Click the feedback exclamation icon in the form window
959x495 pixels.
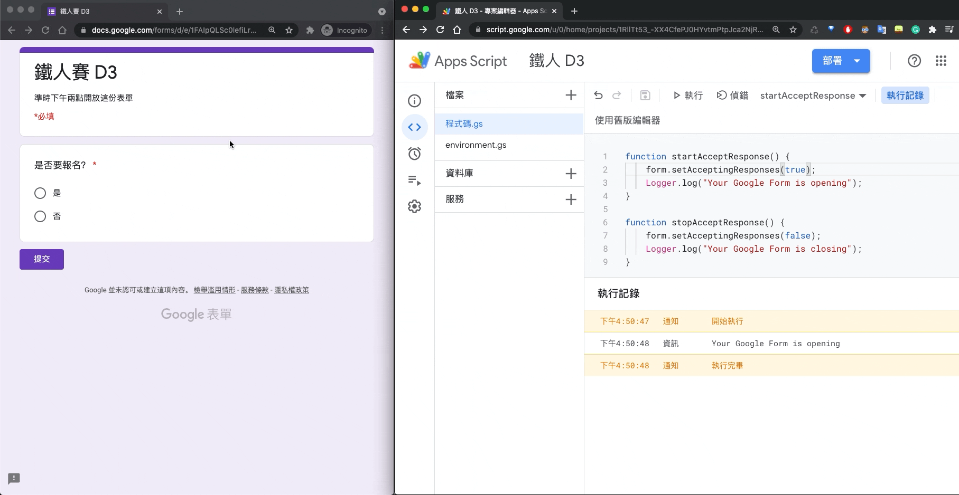[14, 479]
